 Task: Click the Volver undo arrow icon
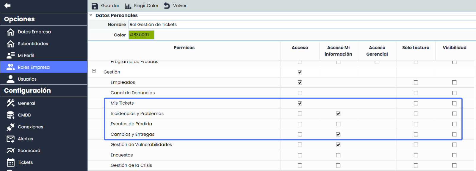167,6
